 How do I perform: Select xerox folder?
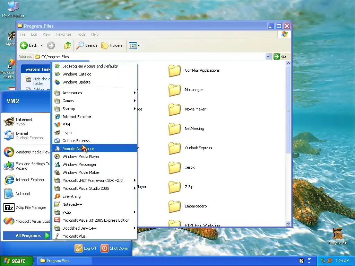tap(182, 167)
